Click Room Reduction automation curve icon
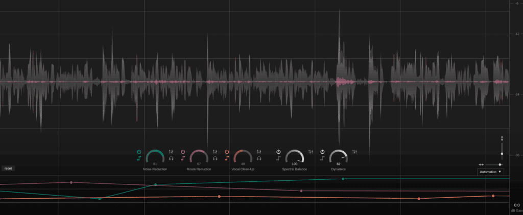This screenshot has height=215, width=523. coord(183,158)
